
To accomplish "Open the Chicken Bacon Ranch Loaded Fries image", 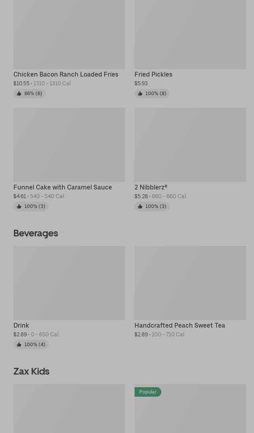I will [69, 34].
